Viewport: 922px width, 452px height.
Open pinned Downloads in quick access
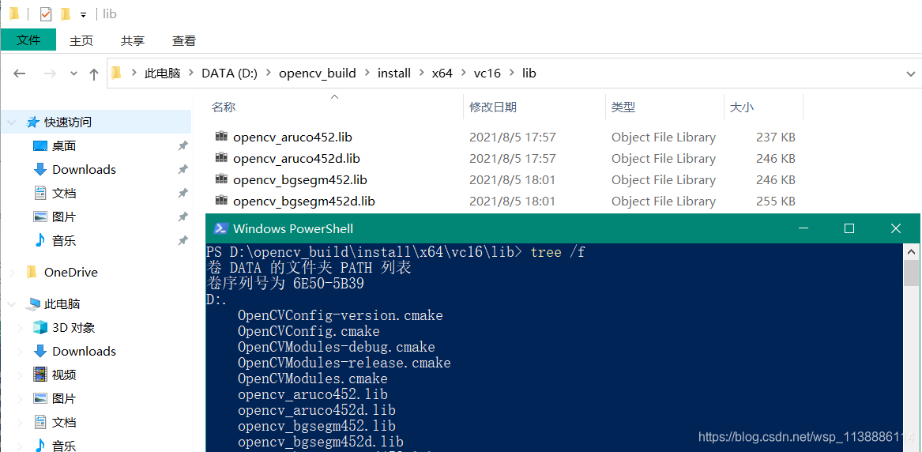(84, 169)
